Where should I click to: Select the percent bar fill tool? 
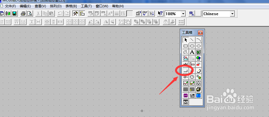pos(198,65)
